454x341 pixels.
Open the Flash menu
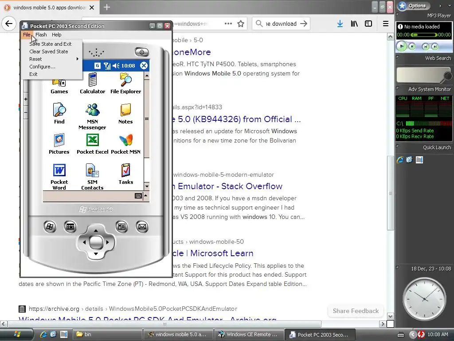[41, 35]
